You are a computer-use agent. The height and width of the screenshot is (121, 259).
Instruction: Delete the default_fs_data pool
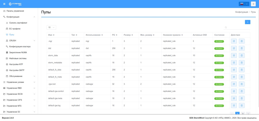coord(242,70)
